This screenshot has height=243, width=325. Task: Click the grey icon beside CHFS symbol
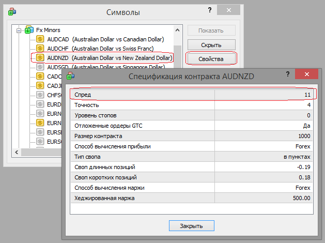pyautogui.click(x=40, y=95)
